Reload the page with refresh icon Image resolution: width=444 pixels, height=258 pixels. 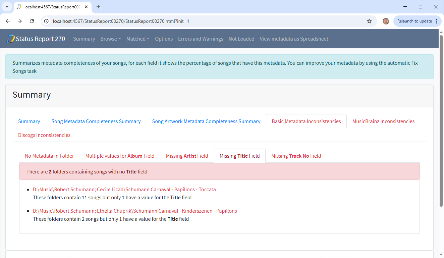[x=32, y=21]
